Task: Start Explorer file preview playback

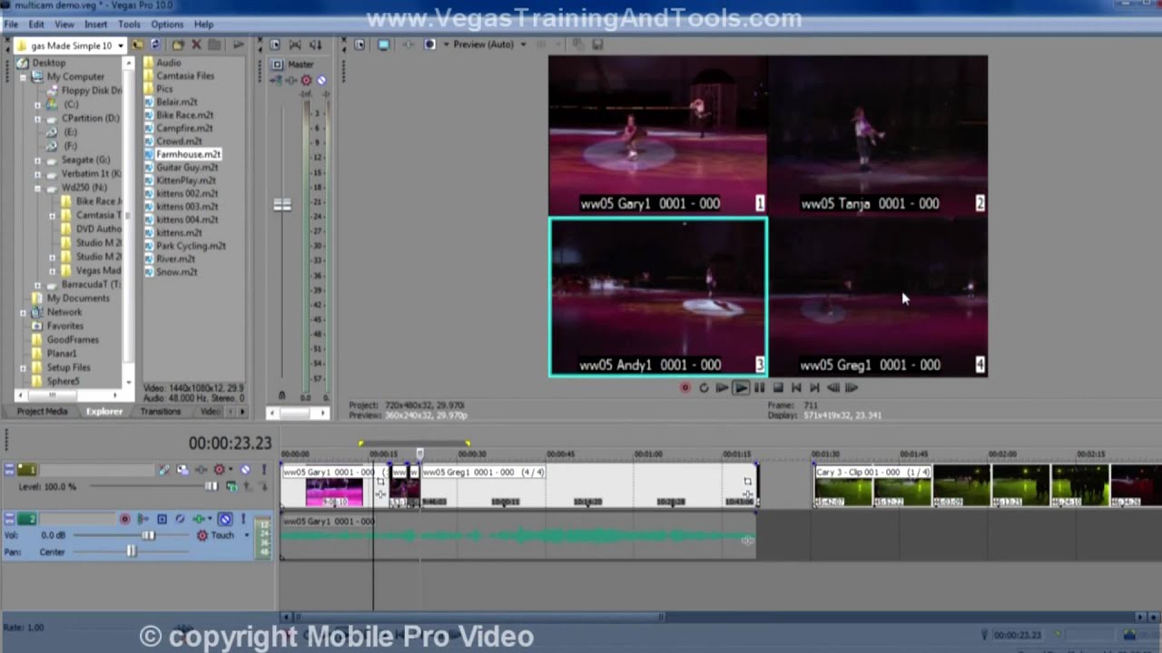Action: click(x=238, y=44)
